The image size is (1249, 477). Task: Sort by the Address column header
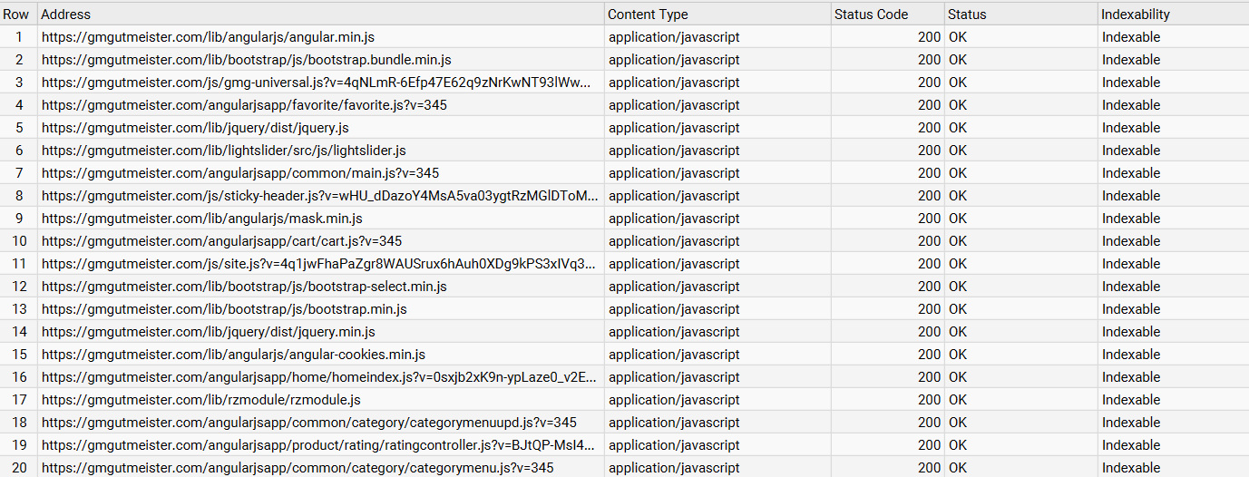point(66,15)
